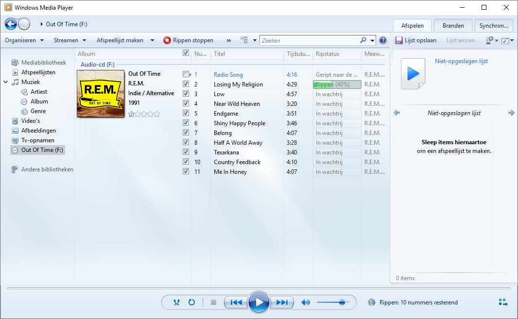Switch to the Branden tab
The width and height of the screenshot is (518, 319).
(x=453, y=25)
